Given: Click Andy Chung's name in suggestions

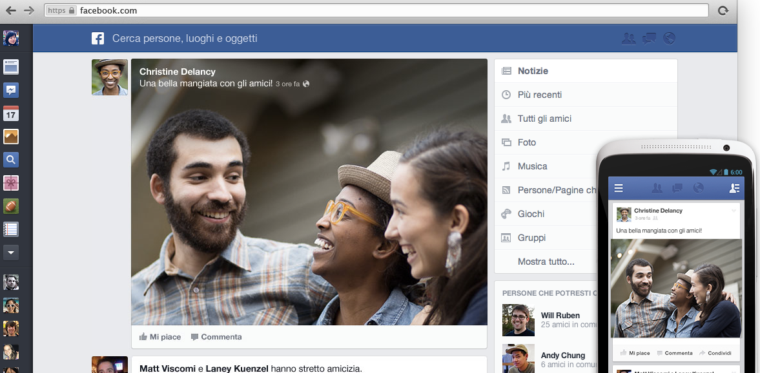Looking at the screenshot, I should [562, 356].
